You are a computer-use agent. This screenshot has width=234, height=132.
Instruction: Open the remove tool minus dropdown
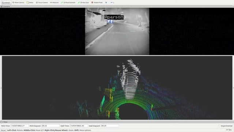point(112,3)
